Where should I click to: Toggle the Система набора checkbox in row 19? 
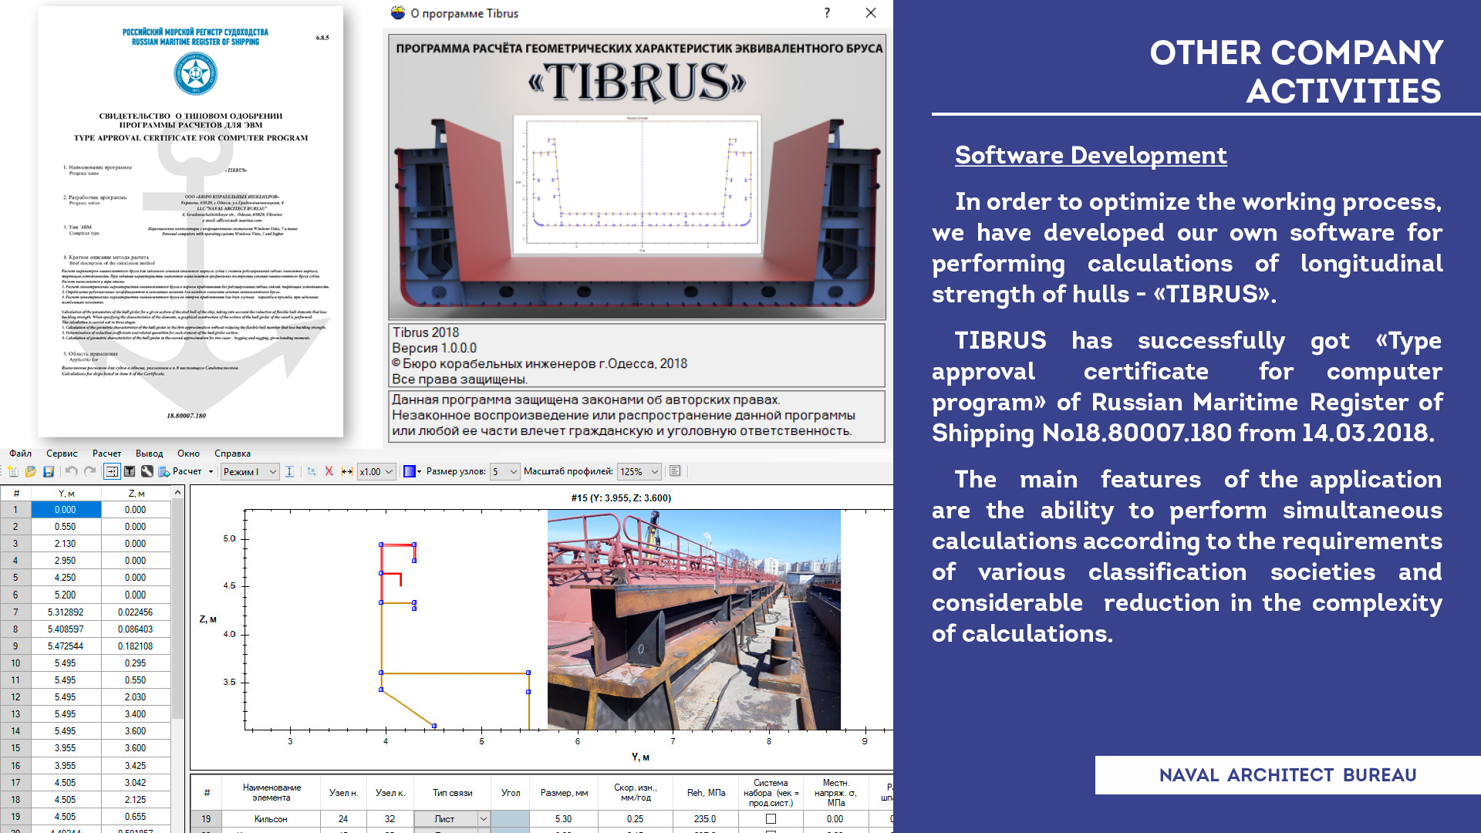click(x=771, y=819)
